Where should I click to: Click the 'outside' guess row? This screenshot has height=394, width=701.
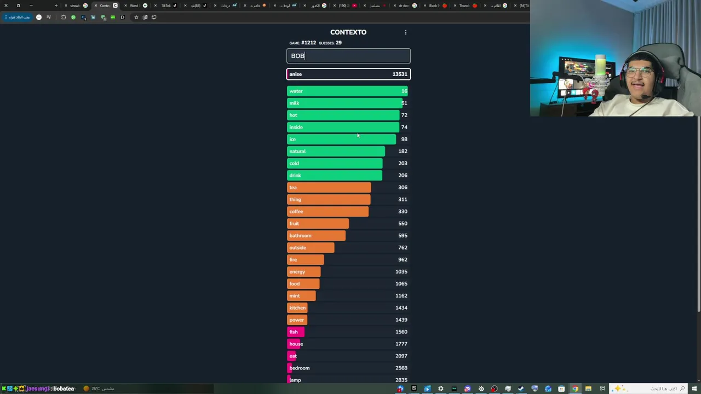pos(348,248)
